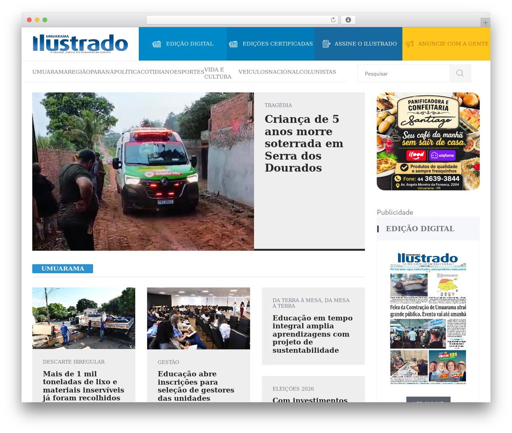The image size is (512, 433).
Task: Open Mais de 1 mil toneladas de lixo article
Action: click(x=84, y=386)
